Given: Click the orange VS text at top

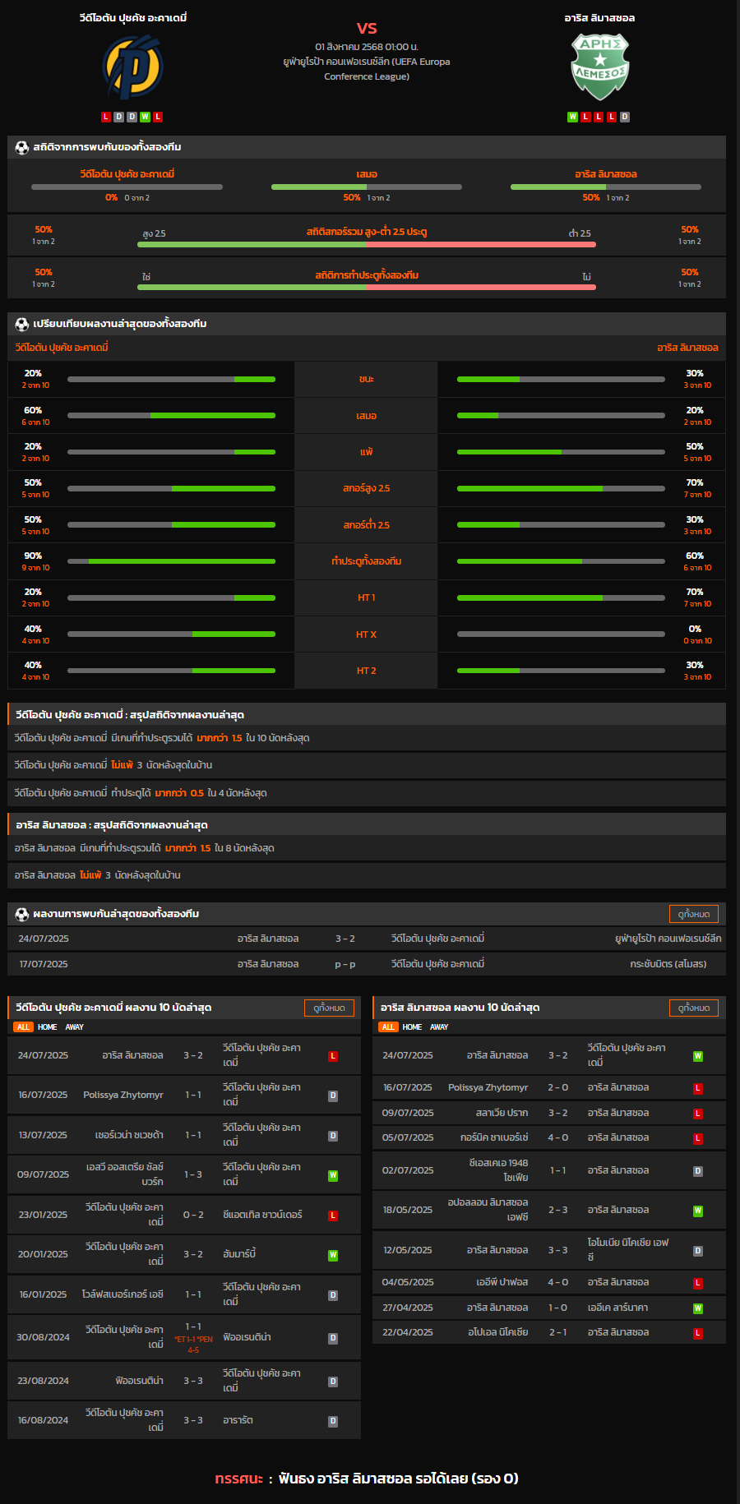Looking at the screenshot, I should [367, 28].
